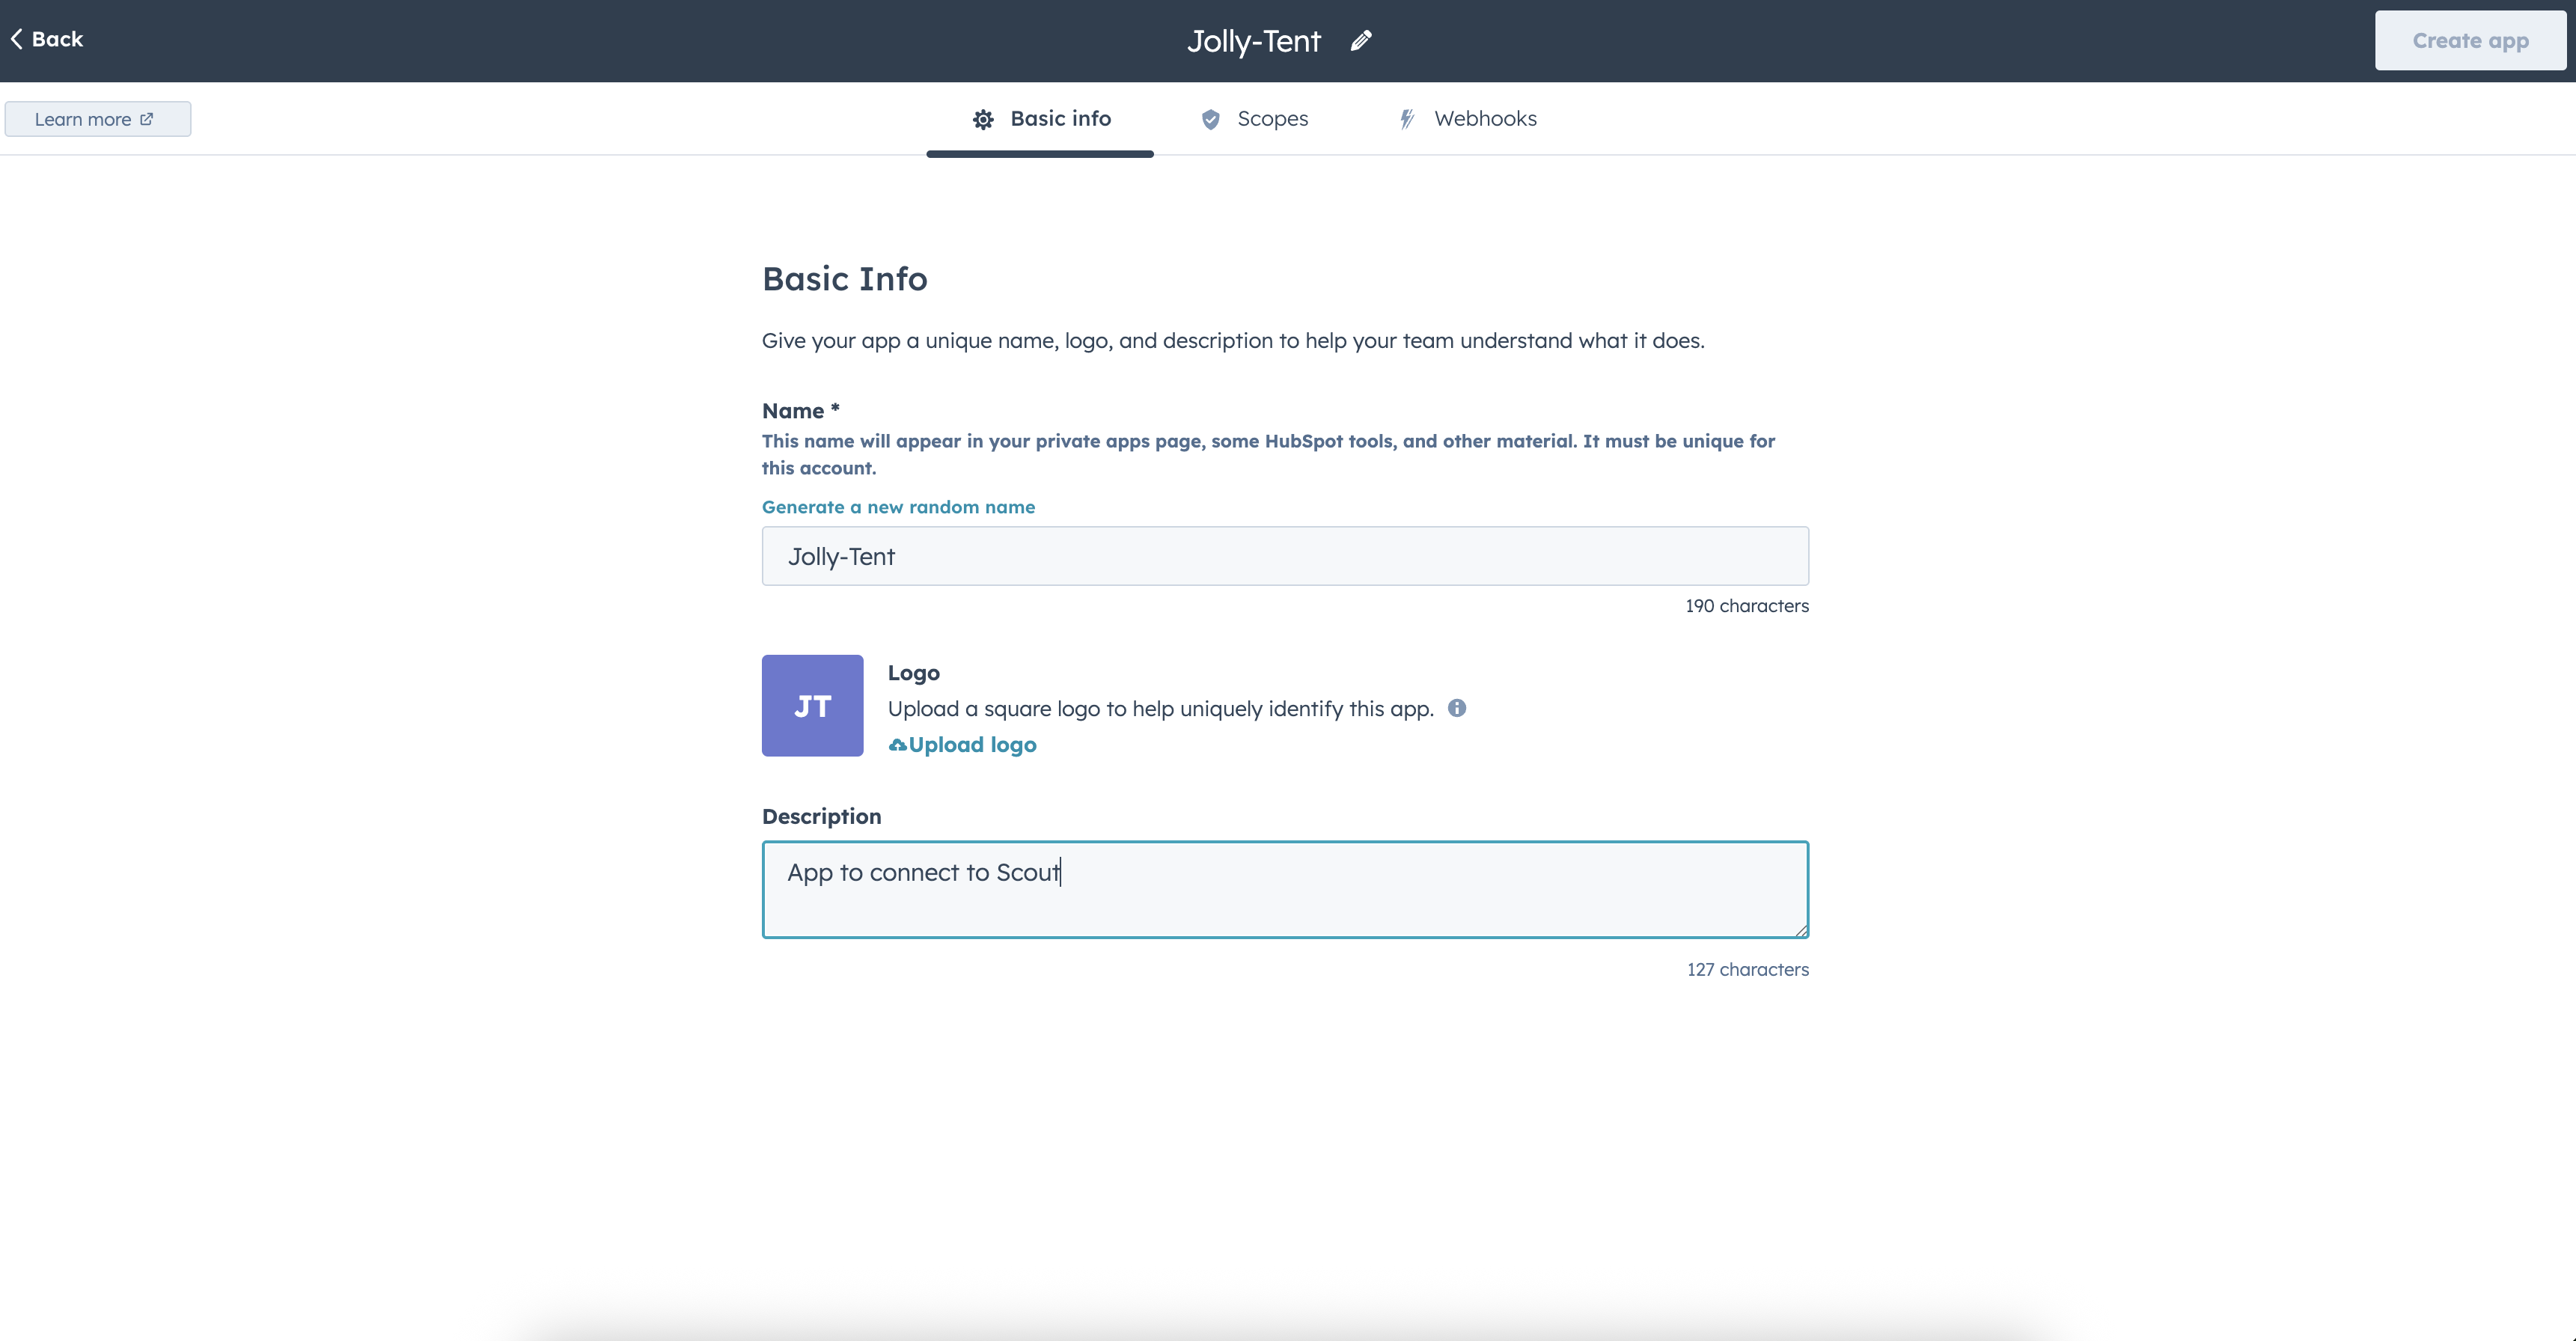The height and width of the screenshot is (1341, 2576).
Task: Click the shield icon on Scopes tab
Action: click(1210, 120)
